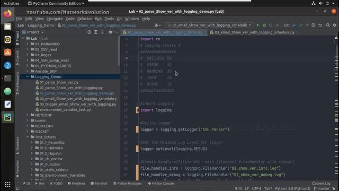Click the select opened file target icon
This screenshot has height=191, width=339.
pos(90,32)
